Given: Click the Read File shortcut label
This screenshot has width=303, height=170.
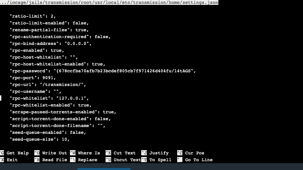Looking at the screenshot, I should click(x=55, y=160).
